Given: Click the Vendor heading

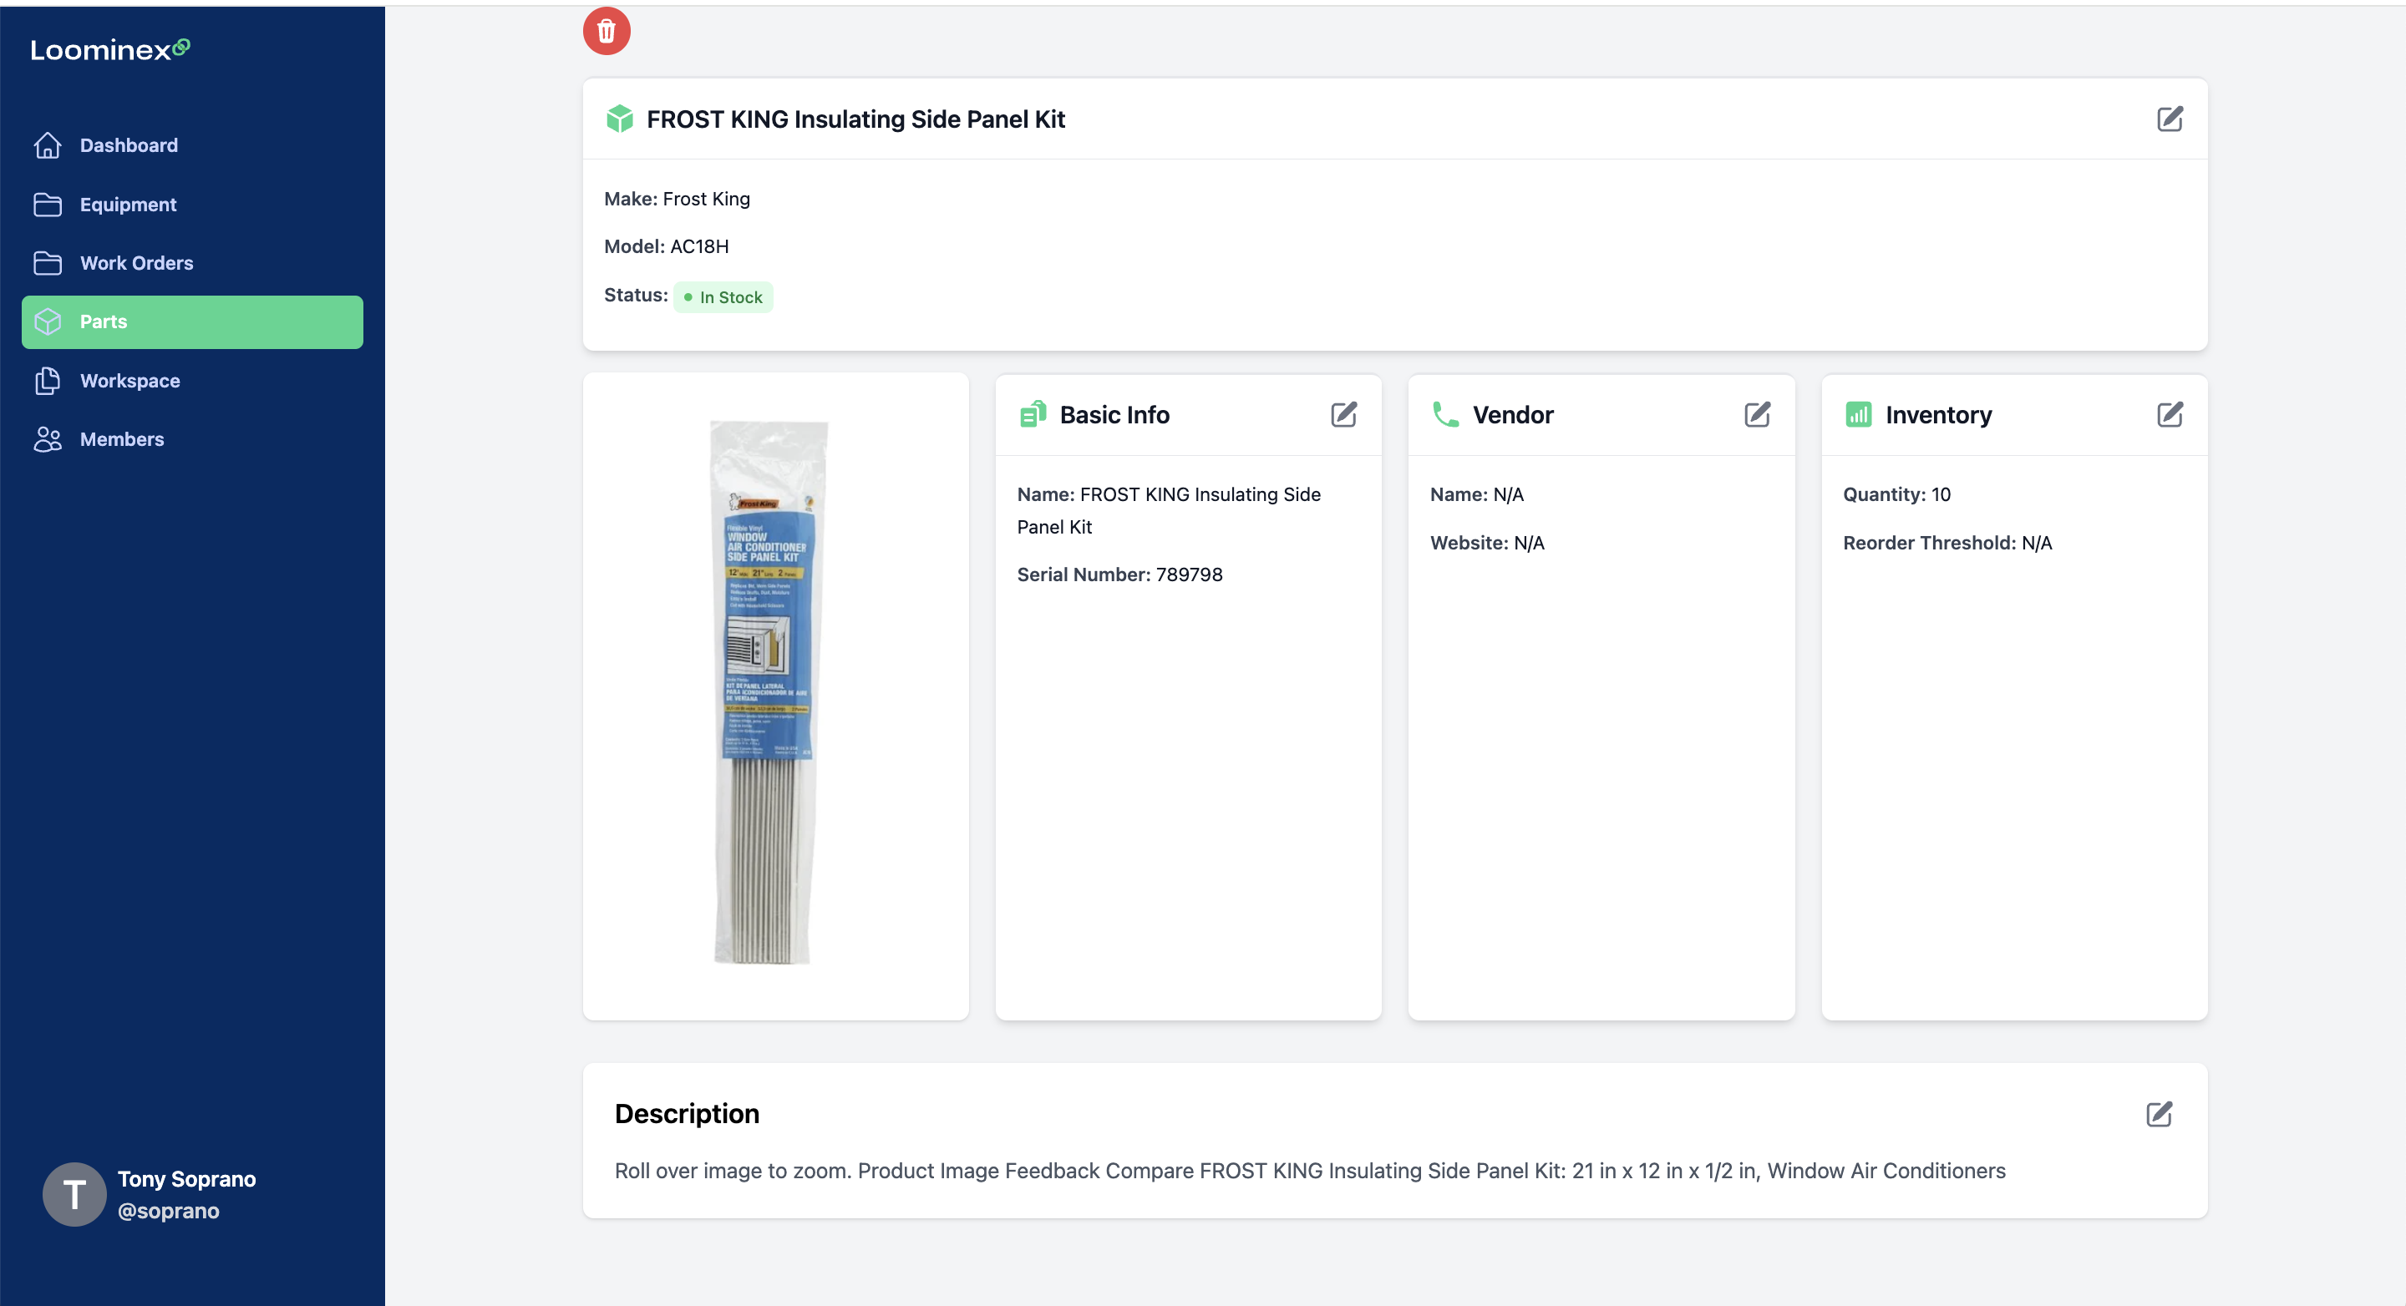Looking at the screenshot, I should pyautogui.click(x=1513, y=414).
